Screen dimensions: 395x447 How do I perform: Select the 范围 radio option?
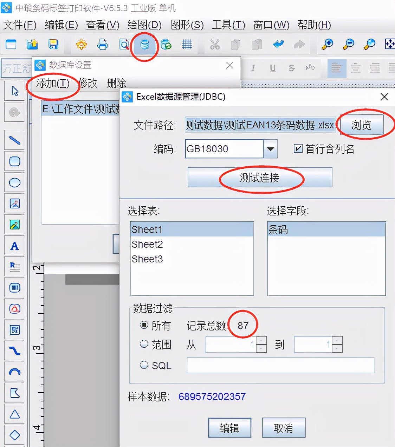(x=144, y=344)
